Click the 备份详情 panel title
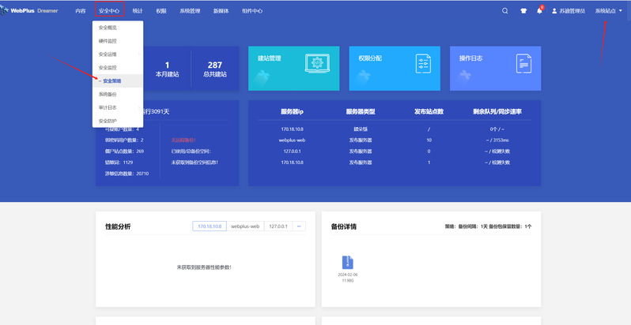This screenshot has height=325, width=631. [344, 226]
